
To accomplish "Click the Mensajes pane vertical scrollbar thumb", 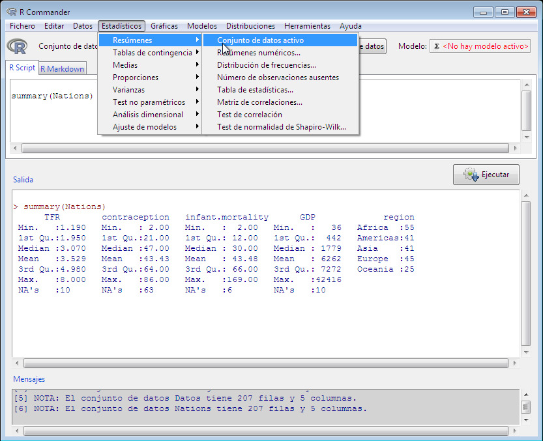I will pos(526,407).
